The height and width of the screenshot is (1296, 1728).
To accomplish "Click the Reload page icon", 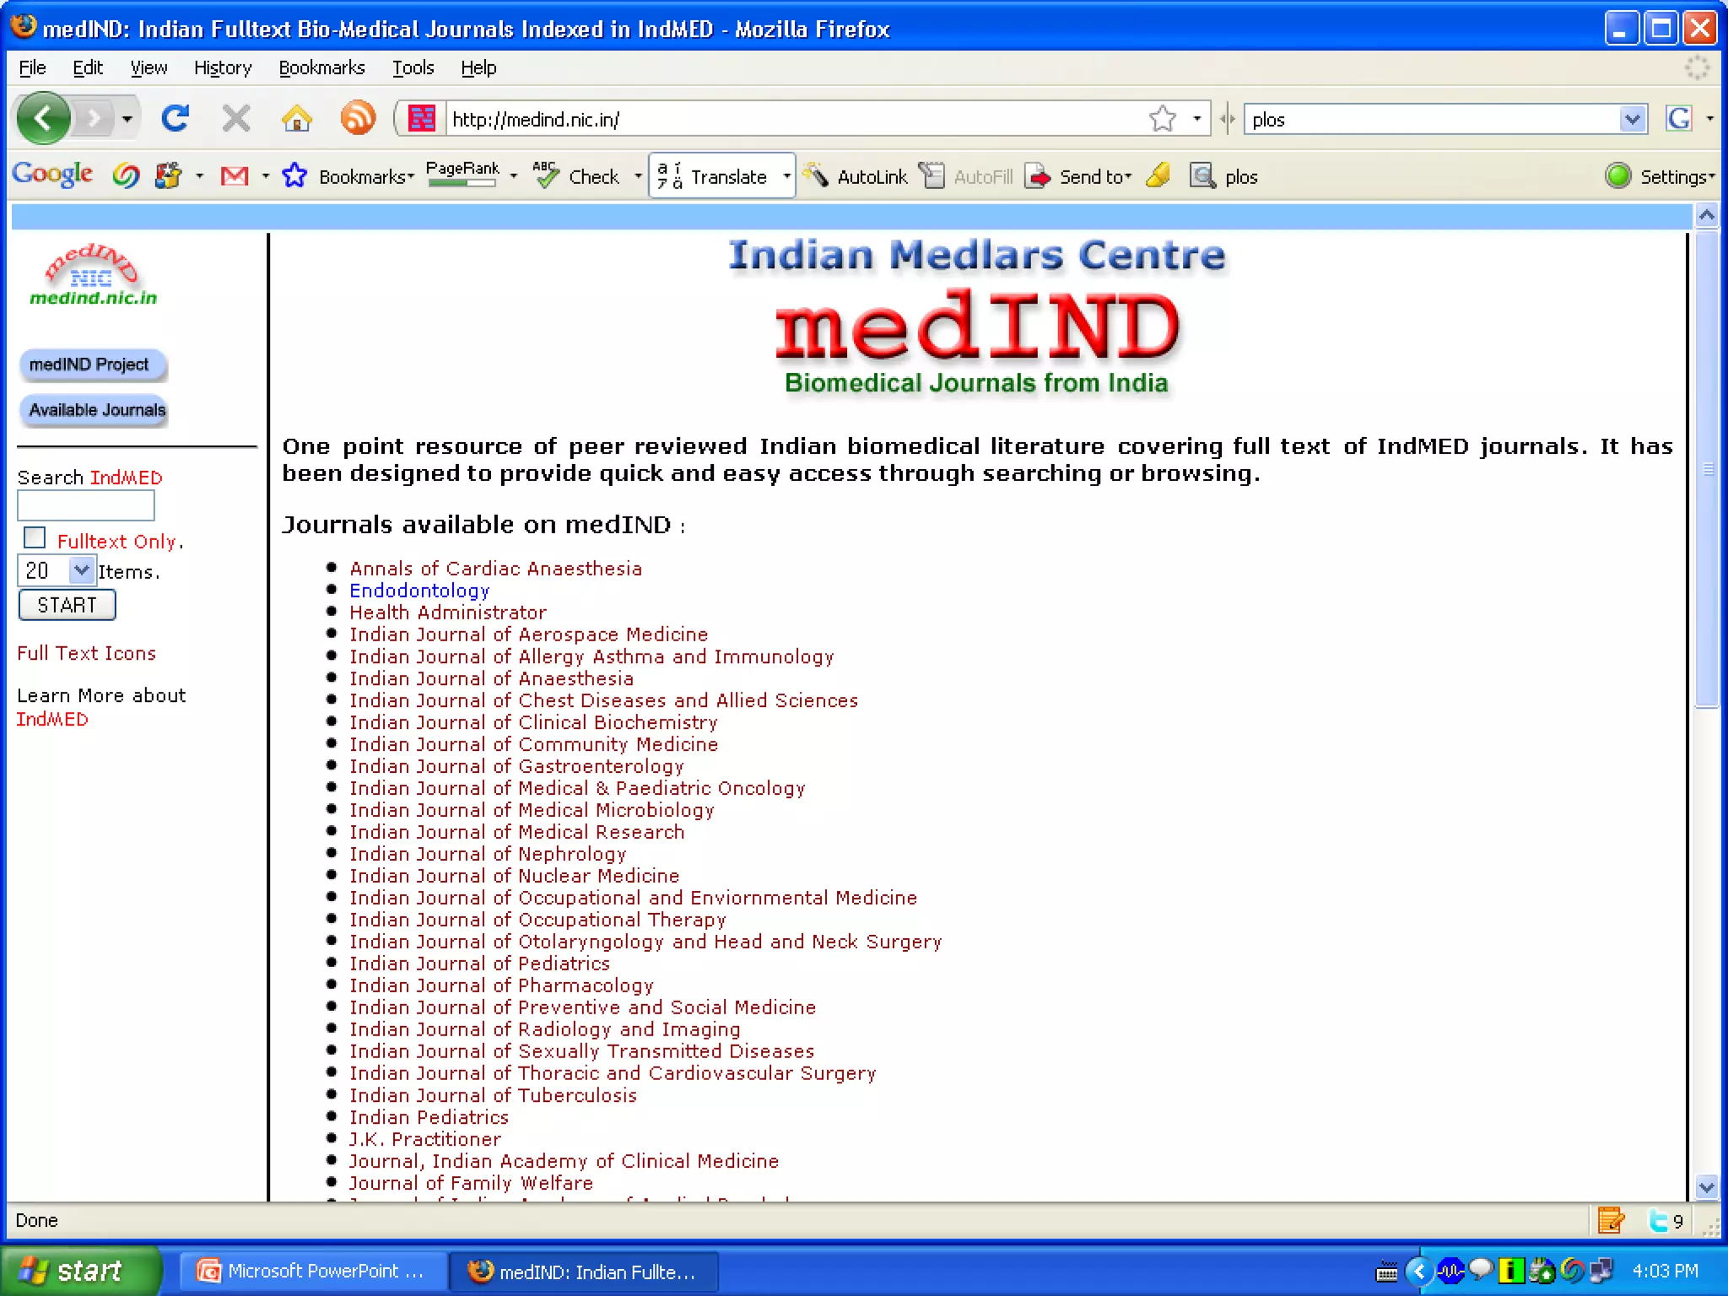I will point(175,118).
